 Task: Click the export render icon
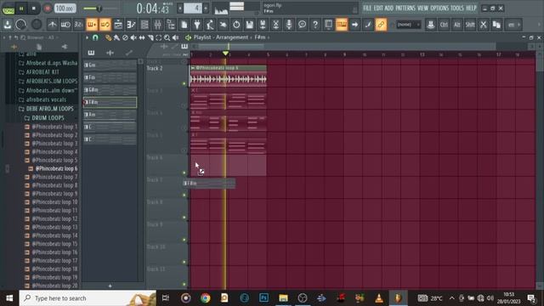[263, 25]
